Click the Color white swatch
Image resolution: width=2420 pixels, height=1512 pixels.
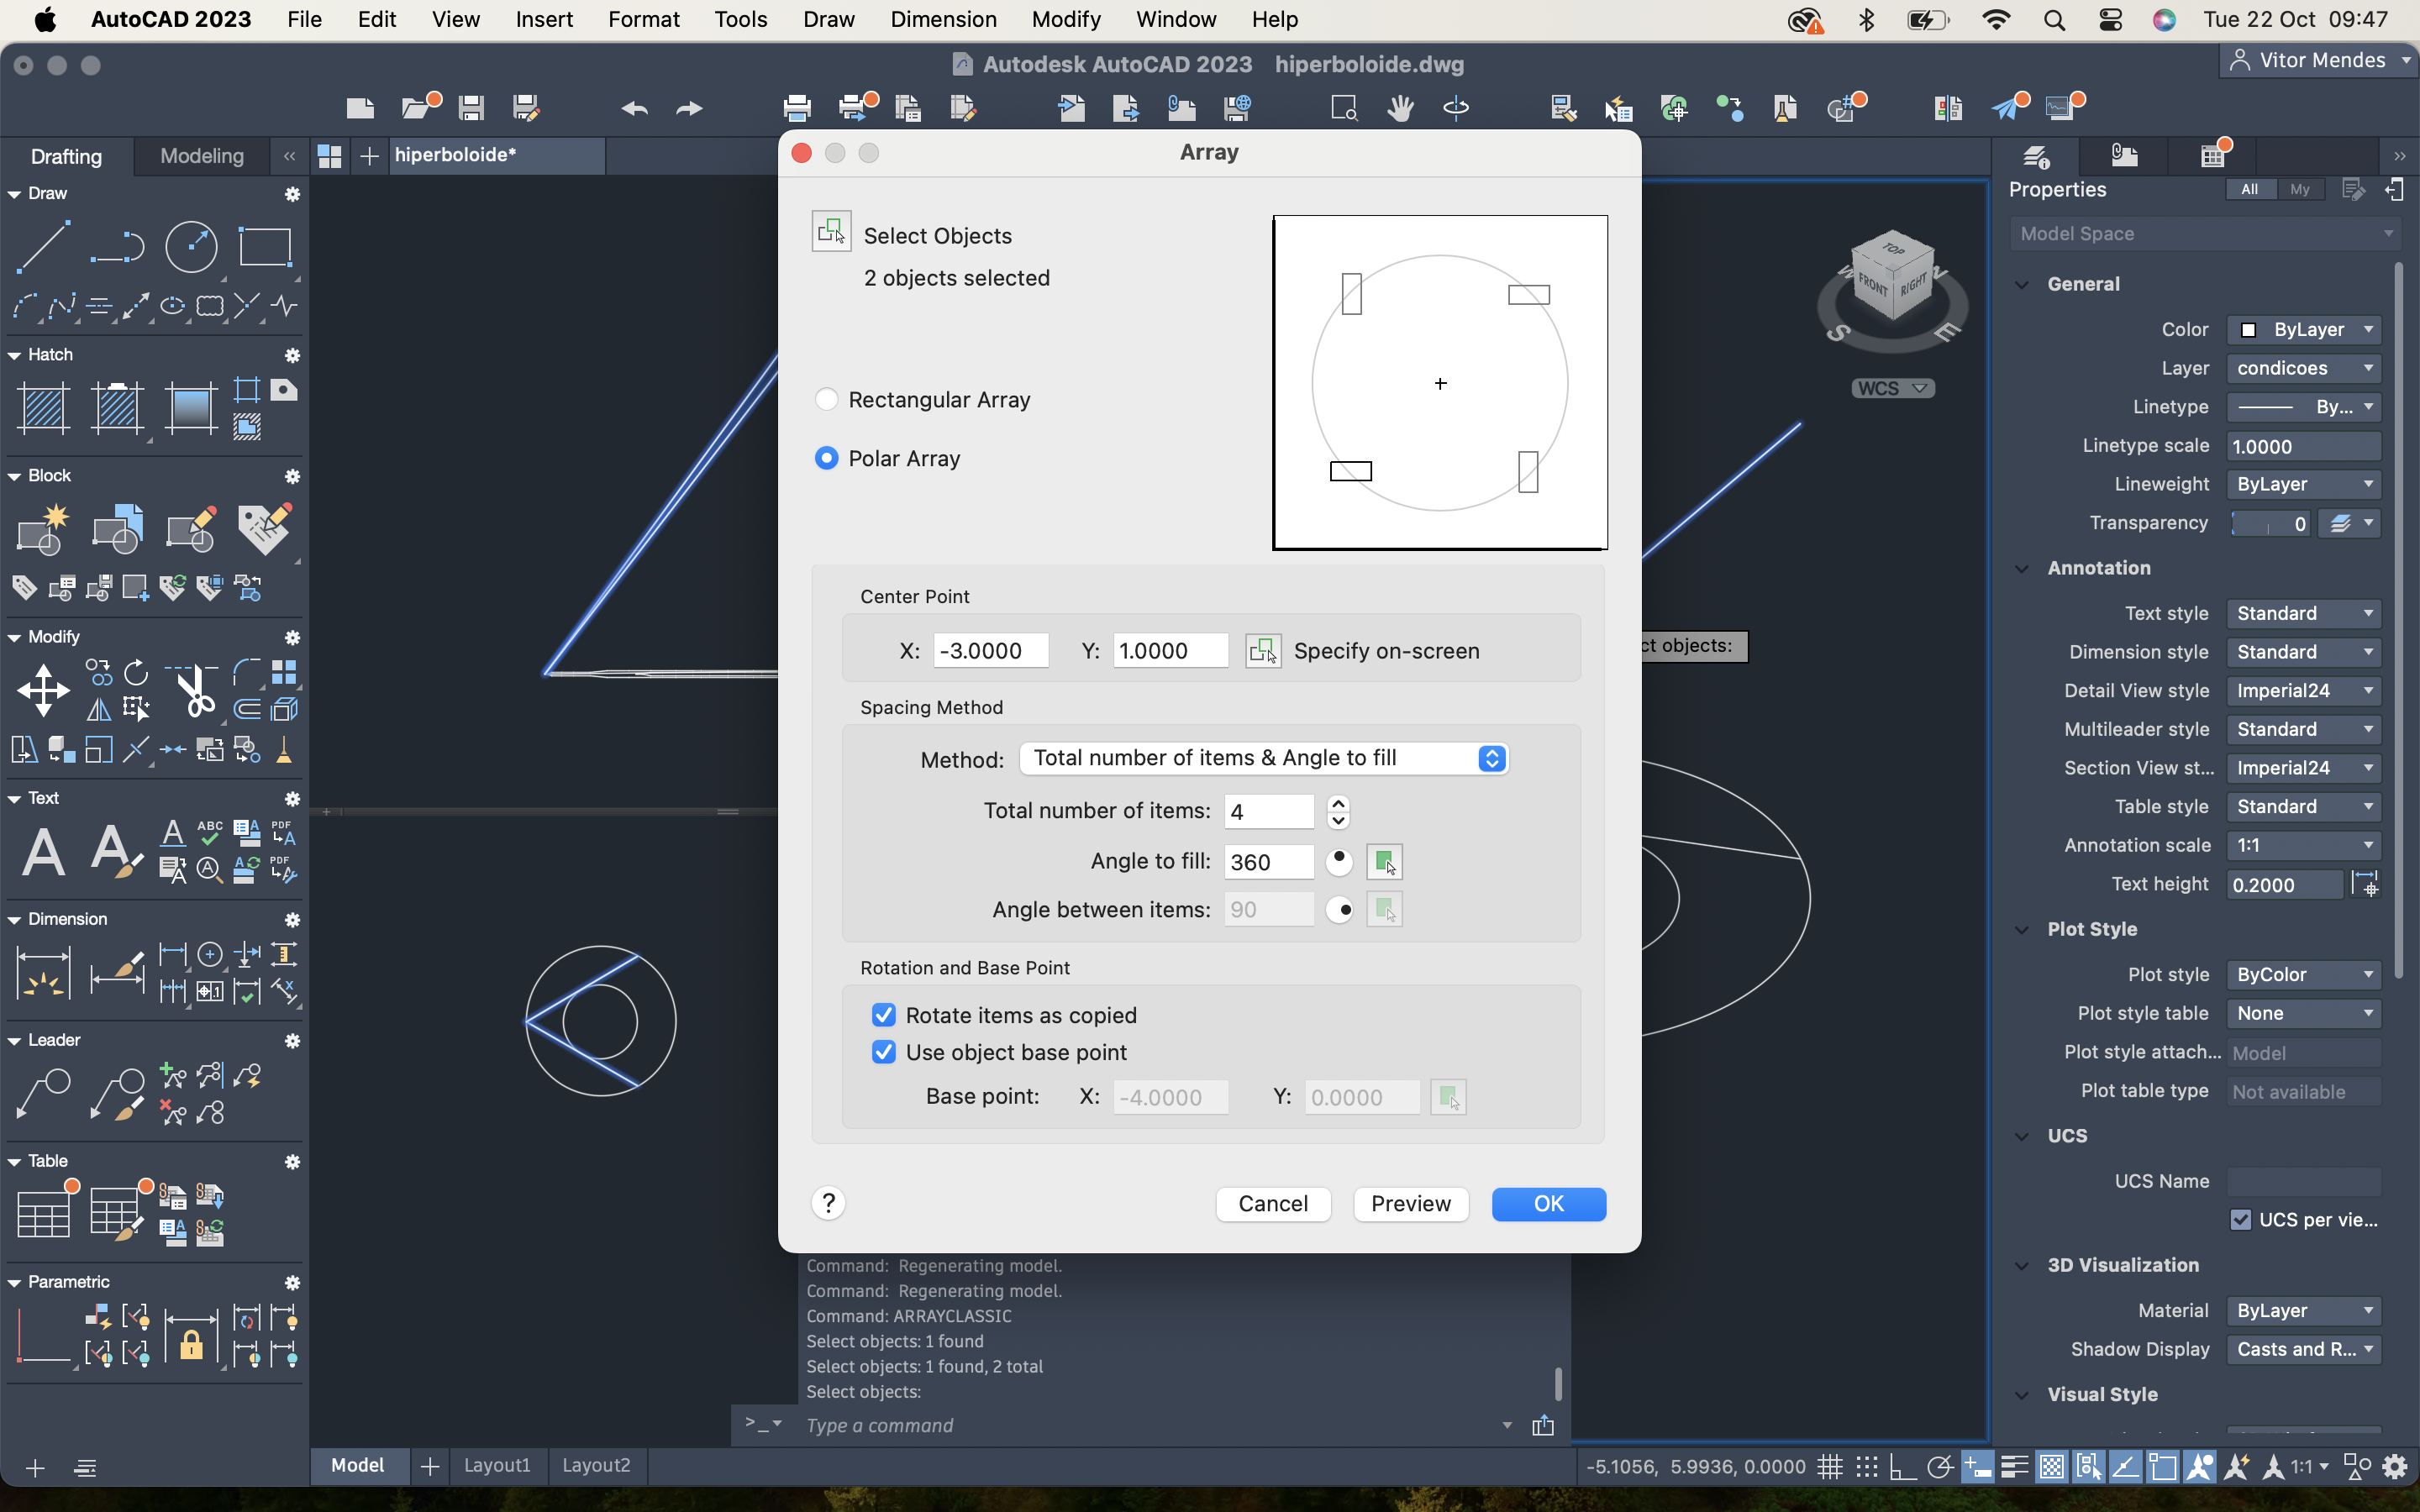[2248, 330]
